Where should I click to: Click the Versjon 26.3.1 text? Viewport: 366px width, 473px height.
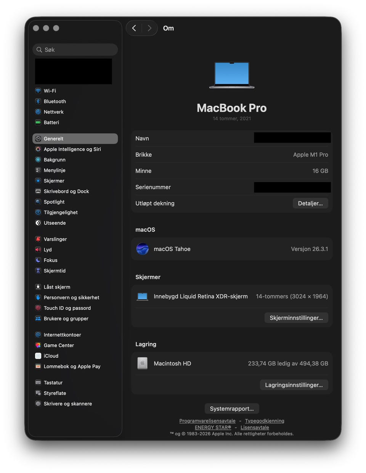[310, 249]
